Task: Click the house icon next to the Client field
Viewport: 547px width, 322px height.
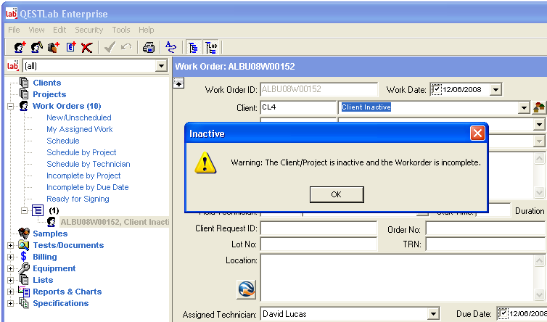Action: pos(539,107)
